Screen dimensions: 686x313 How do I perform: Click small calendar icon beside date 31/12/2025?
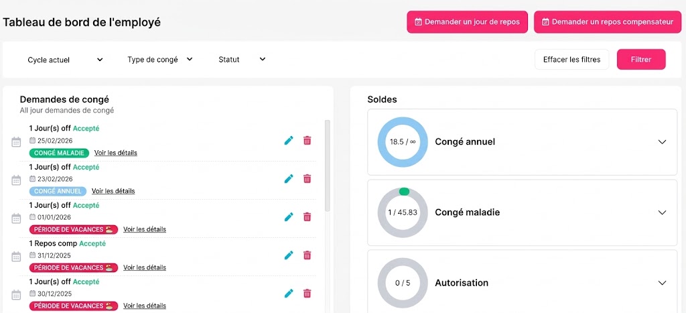[32, 255]
